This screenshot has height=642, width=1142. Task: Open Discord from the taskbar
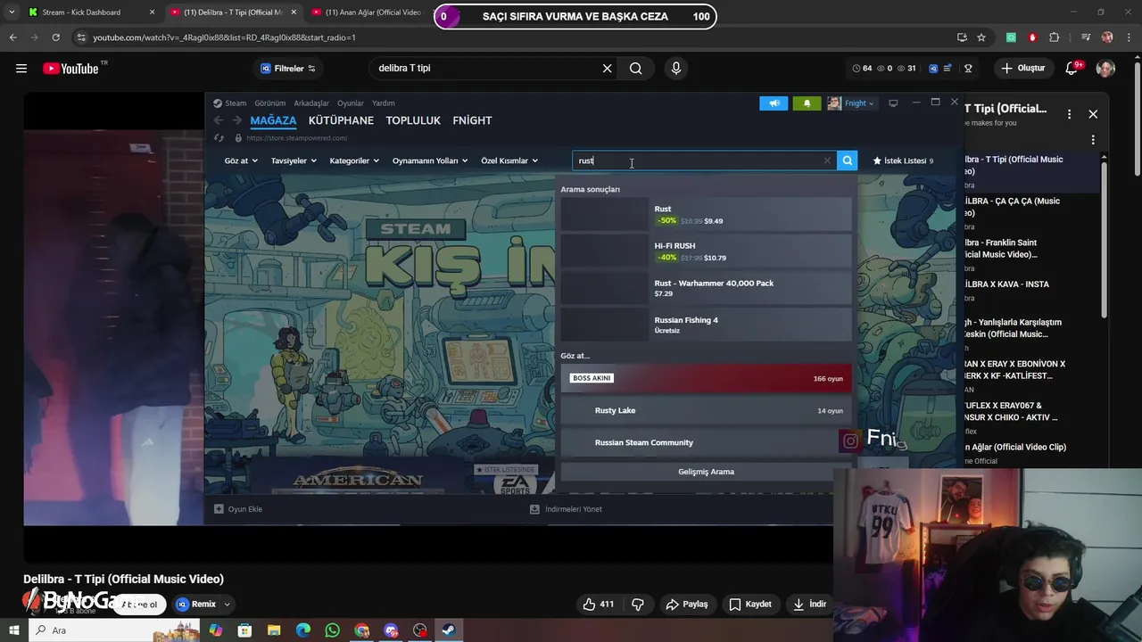click(x=391, y=630)
